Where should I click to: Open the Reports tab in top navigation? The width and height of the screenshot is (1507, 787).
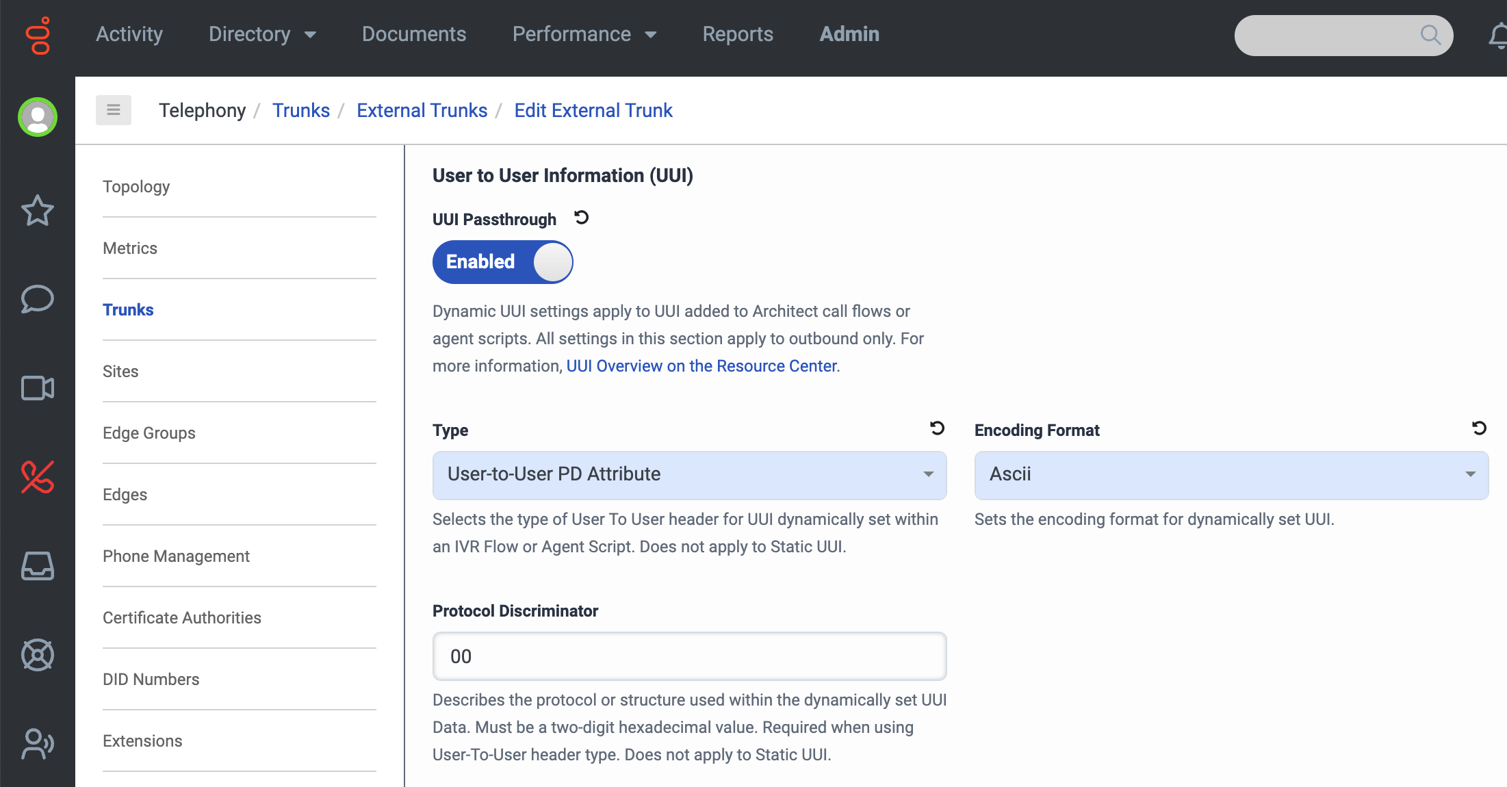click(737, 34)
